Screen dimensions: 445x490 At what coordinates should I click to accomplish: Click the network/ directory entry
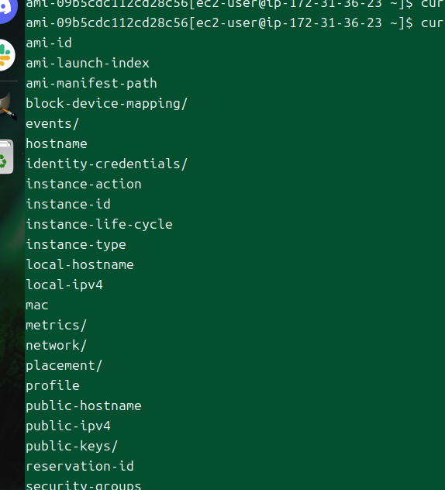[57, 346]
